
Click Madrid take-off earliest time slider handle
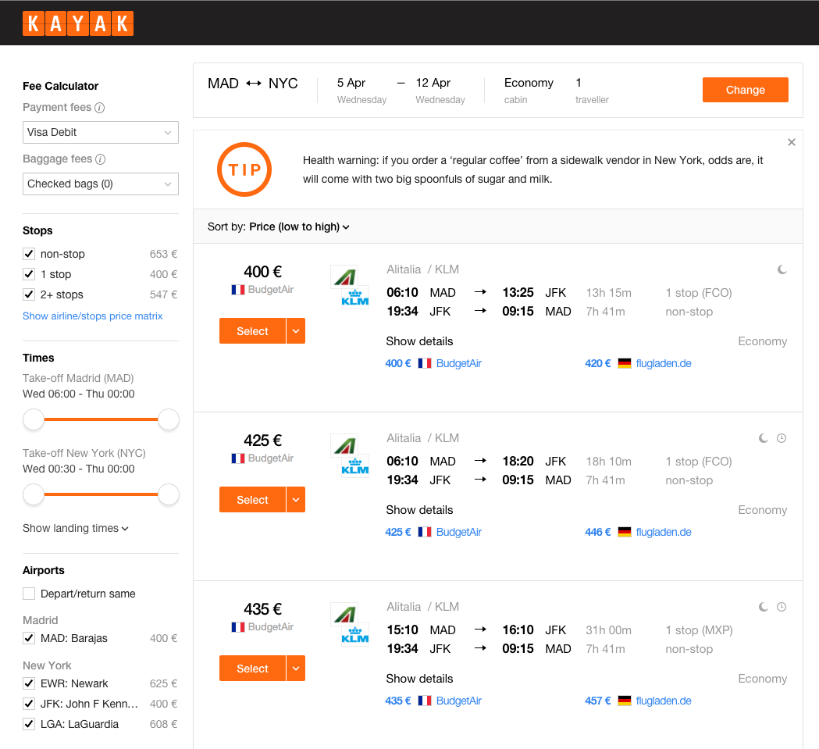click(34, 419)
